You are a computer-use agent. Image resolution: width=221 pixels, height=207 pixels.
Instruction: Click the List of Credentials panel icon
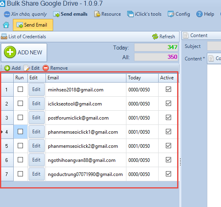[4, 37]
